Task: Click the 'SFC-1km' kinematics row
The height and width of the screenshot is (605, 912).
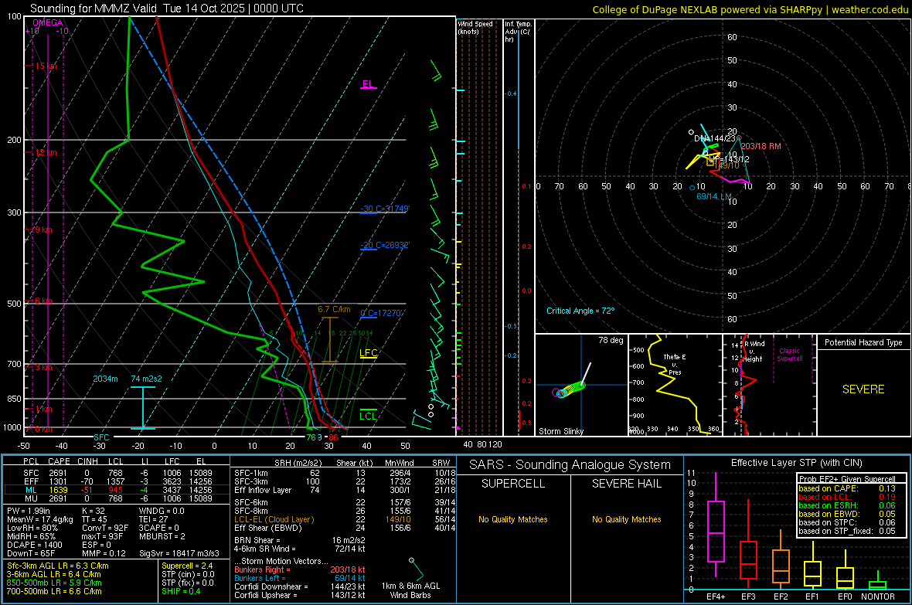Action: [345, 473]
